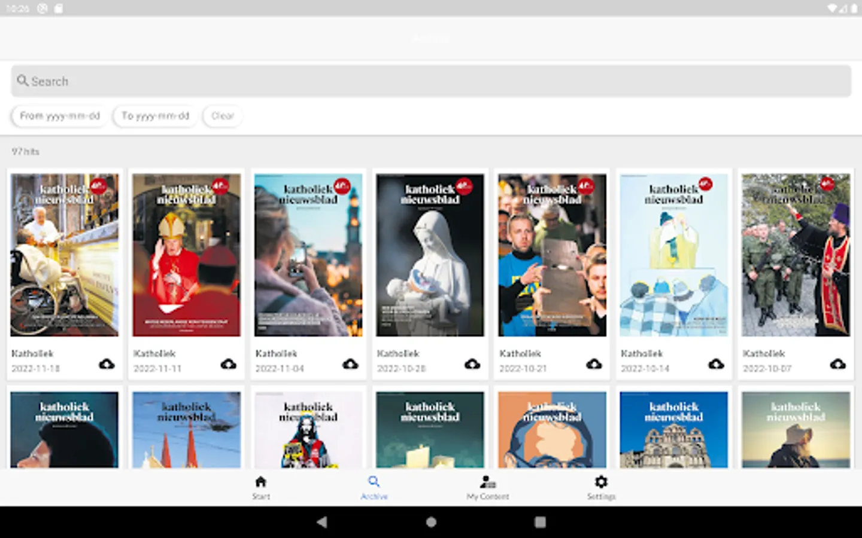Select the 2022-11-18 date label

pos(36,369)
